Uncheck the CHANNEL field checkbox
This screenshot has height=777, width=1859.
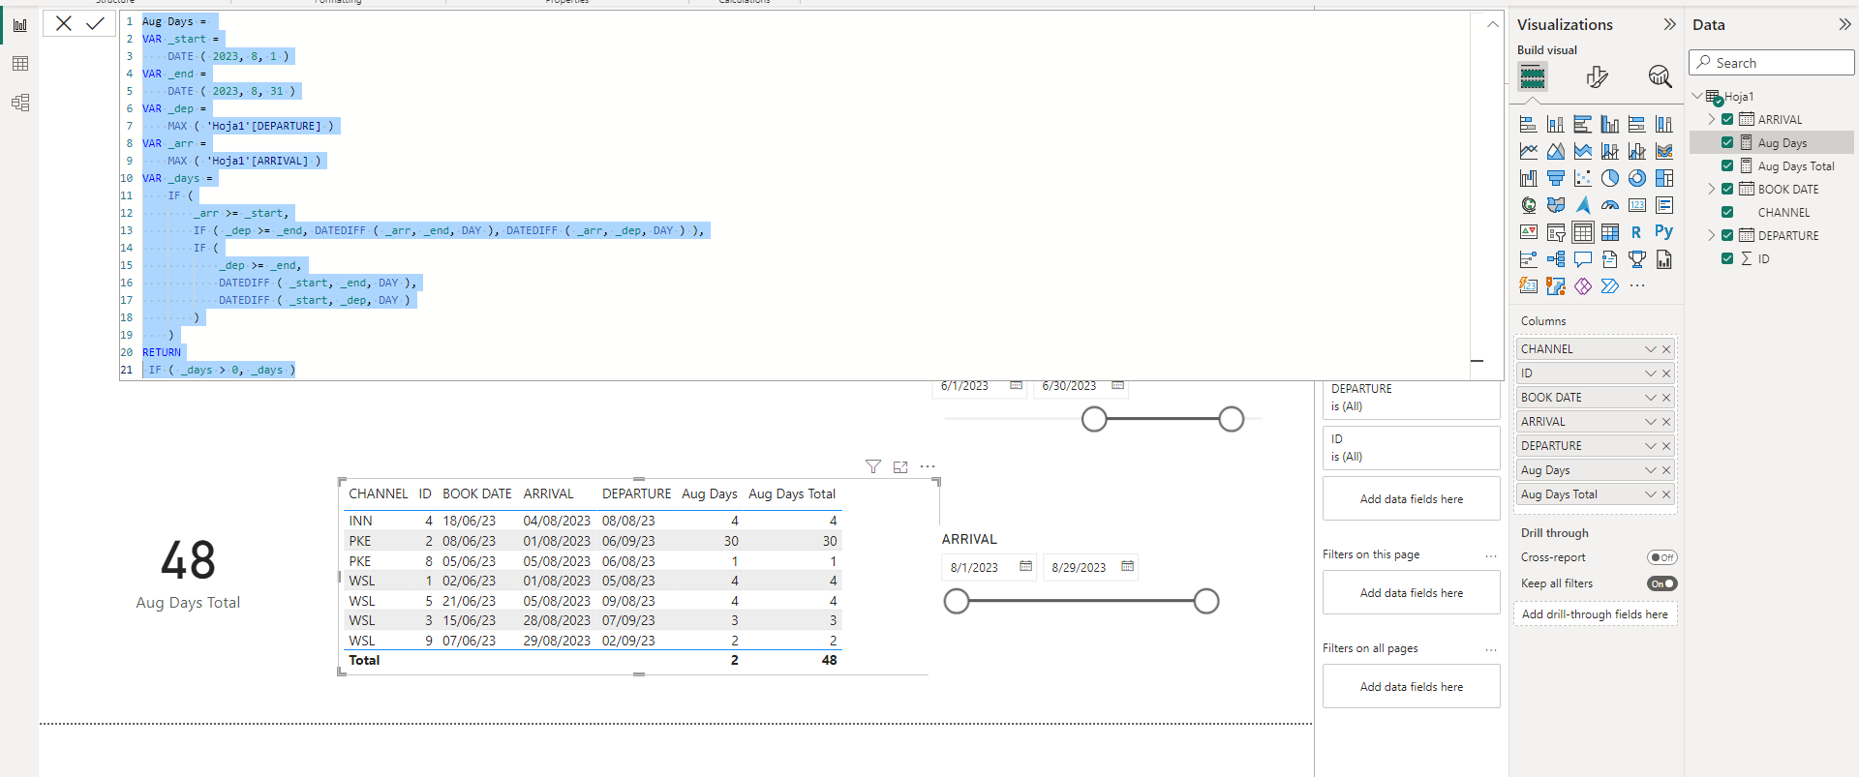(1727, 213)
